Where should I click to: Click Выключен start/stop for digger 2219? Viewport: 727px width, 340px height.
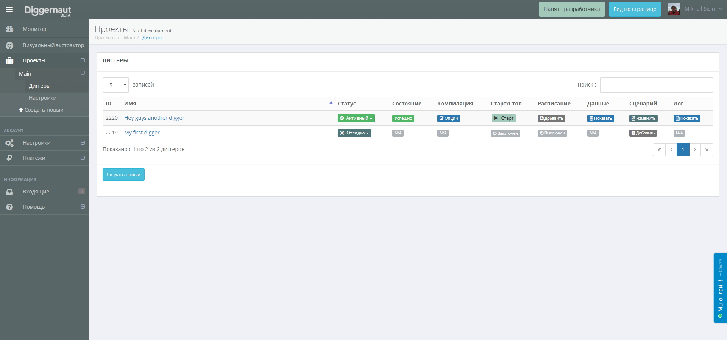pos(505,133)
